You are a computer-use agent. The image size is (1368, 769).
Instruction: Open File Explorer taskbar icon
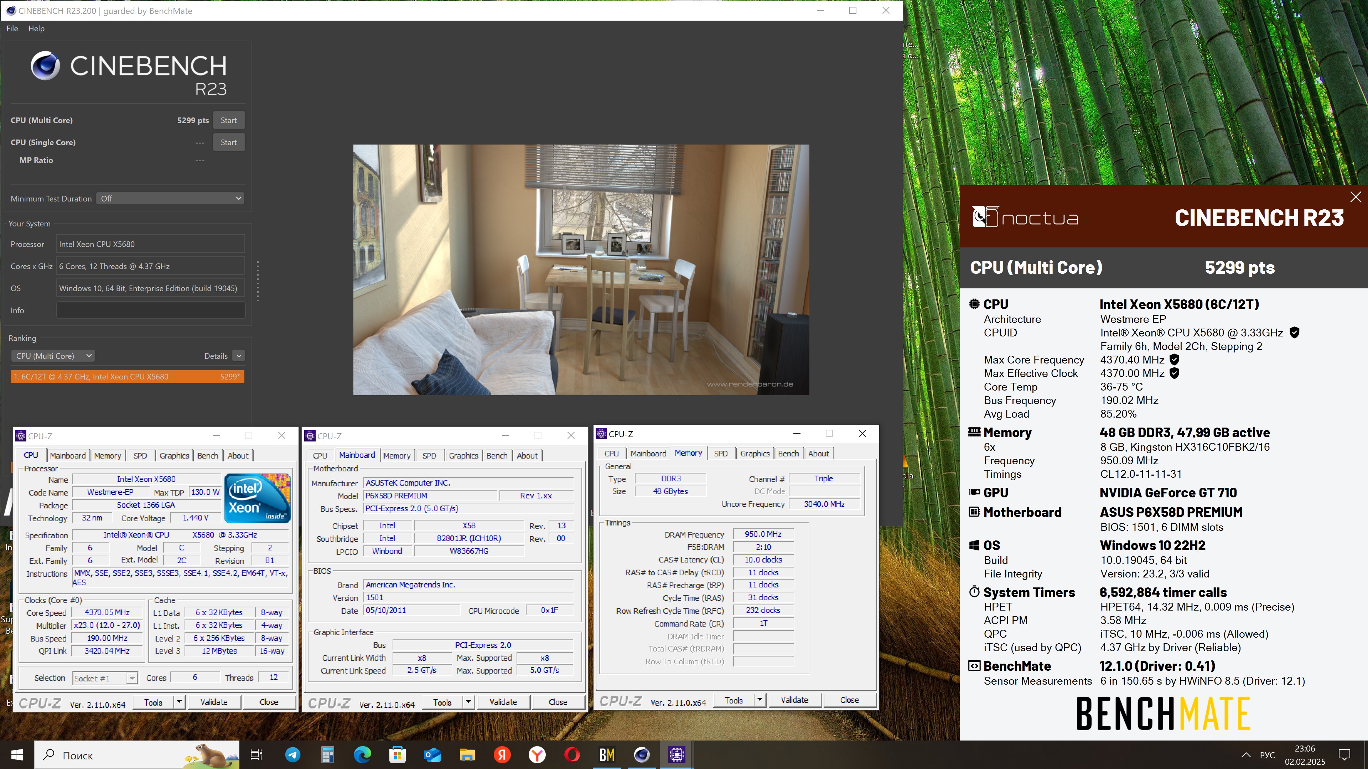click(x=467, y=755)
